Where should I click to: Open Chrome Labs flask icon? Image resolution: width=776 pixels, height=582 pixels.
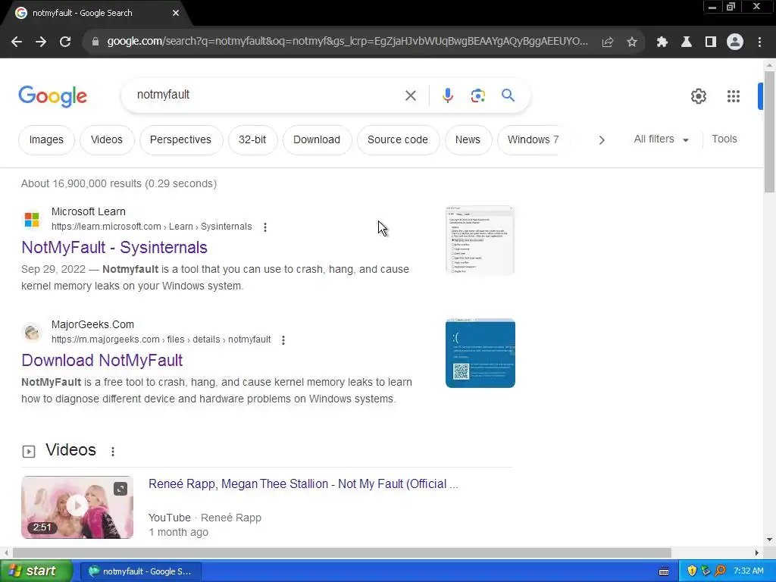687,42
